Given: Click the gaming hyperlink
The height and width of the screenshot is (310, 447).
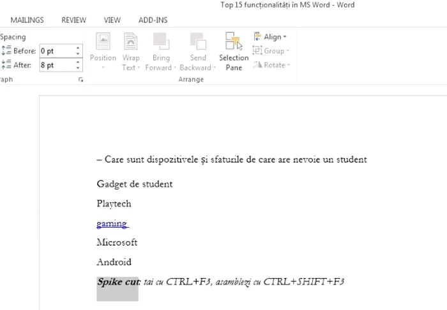Looking at the screenshot, I should [112, 223].
